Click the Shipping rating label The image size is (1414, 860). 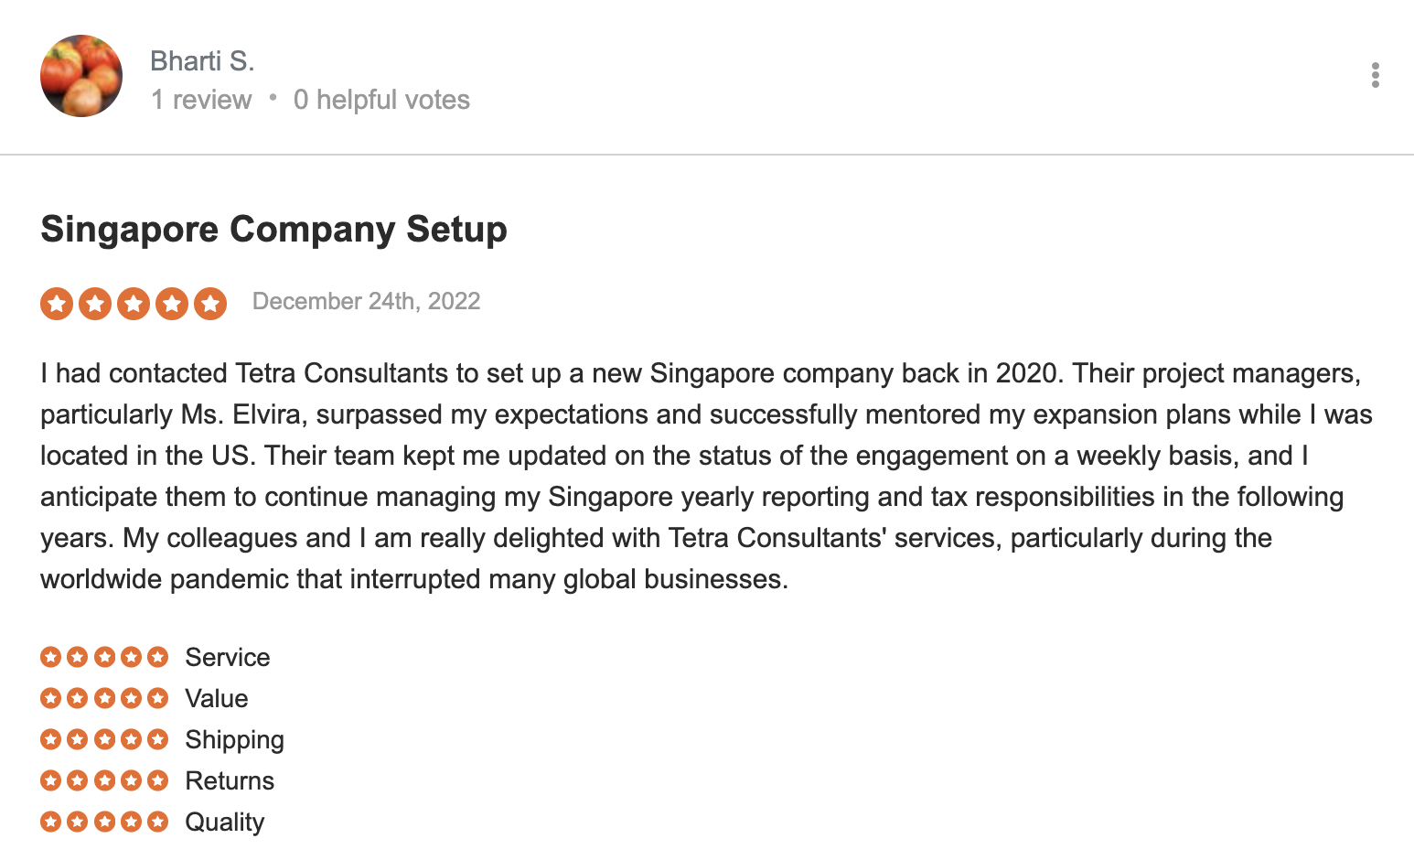[234, 739]
